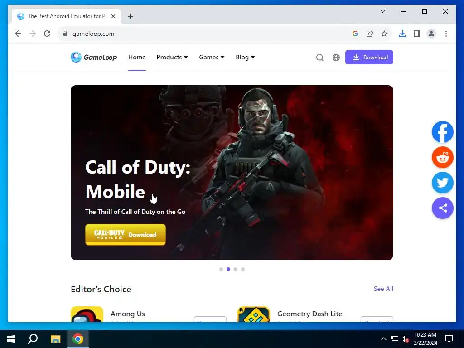Open the Windows Start menu
The width and height of the screenshot is (464, 348).
coord(11,339)
